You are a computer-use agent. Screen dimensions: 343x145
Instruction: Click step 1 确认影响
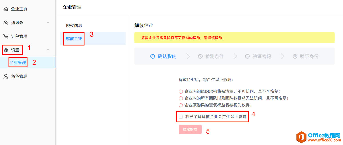163,56
